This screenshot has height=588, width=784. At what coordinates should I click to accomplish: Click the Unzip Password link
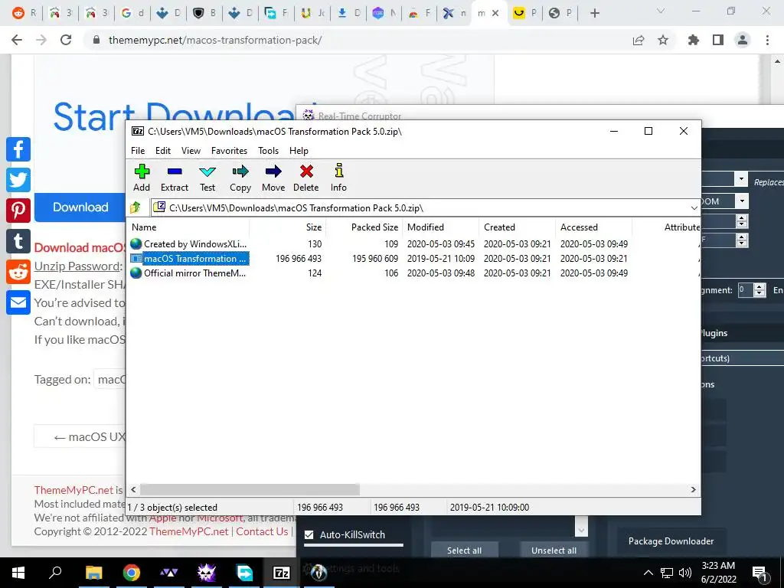[x=77, y=266]
